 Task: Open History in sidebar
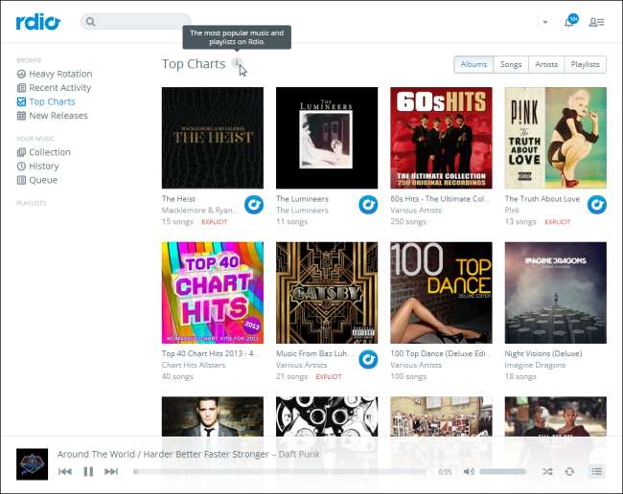[37, 166]
